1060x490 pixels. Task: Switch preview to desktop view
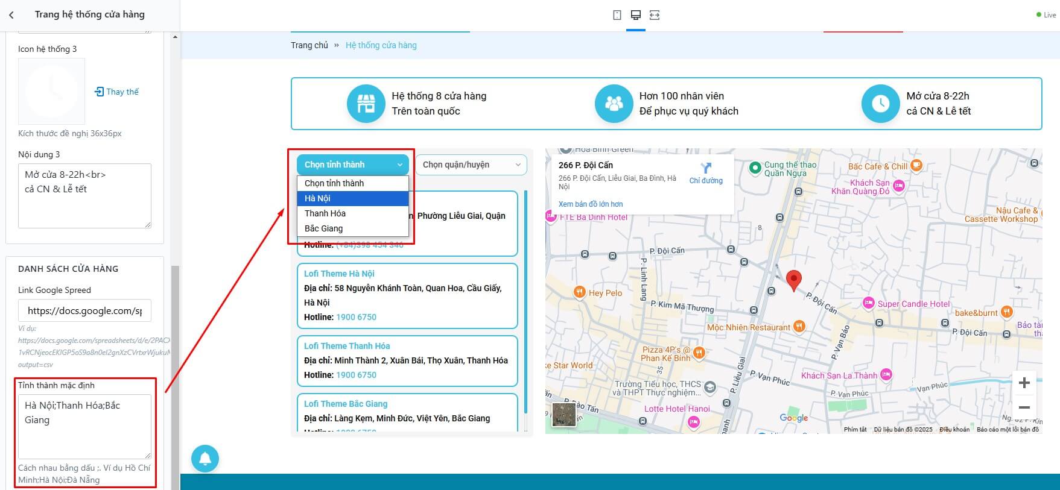635,15
